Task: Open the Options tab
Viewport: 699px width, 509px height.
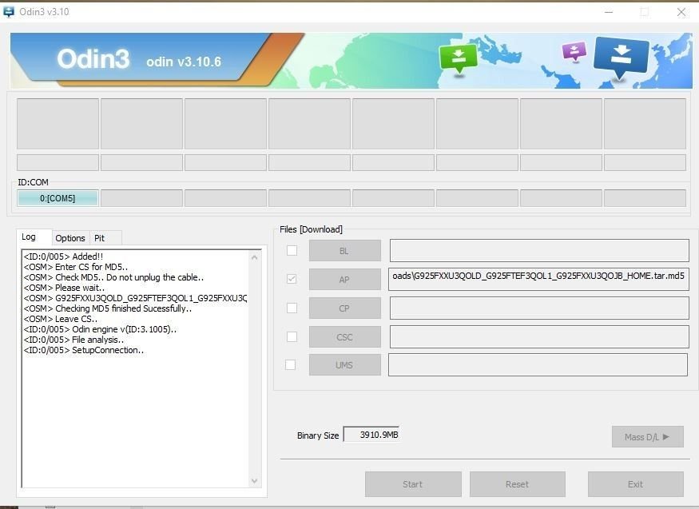Action: tap(70, 238)
